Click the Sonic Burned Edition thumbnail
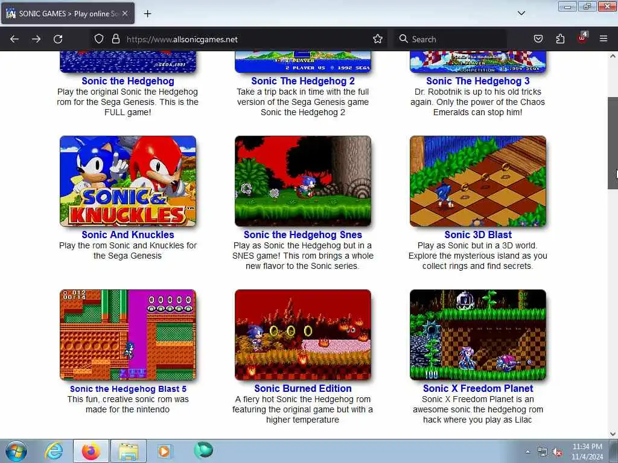The height and width of the screenshot is (463, 618). coord(303,335)
